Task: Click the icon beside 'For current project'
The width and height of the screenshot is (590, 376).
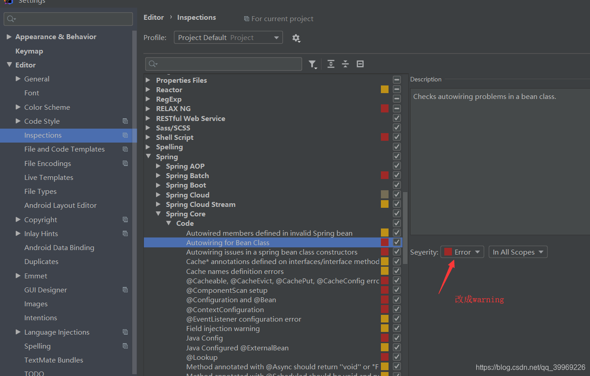Action: point(246,19)
